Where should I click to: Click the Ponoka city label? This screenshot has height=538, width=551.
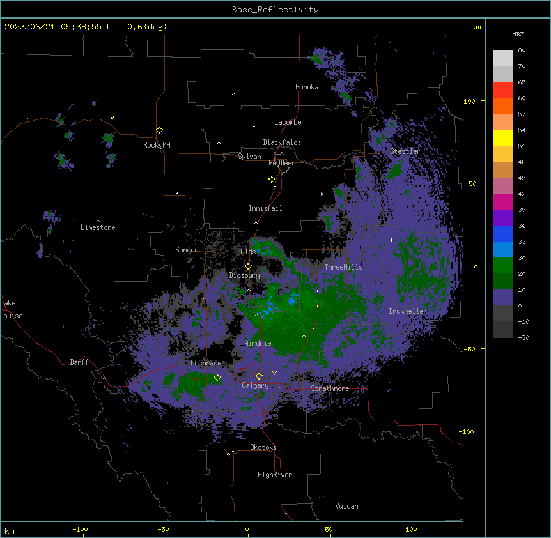tap(307, 87)
